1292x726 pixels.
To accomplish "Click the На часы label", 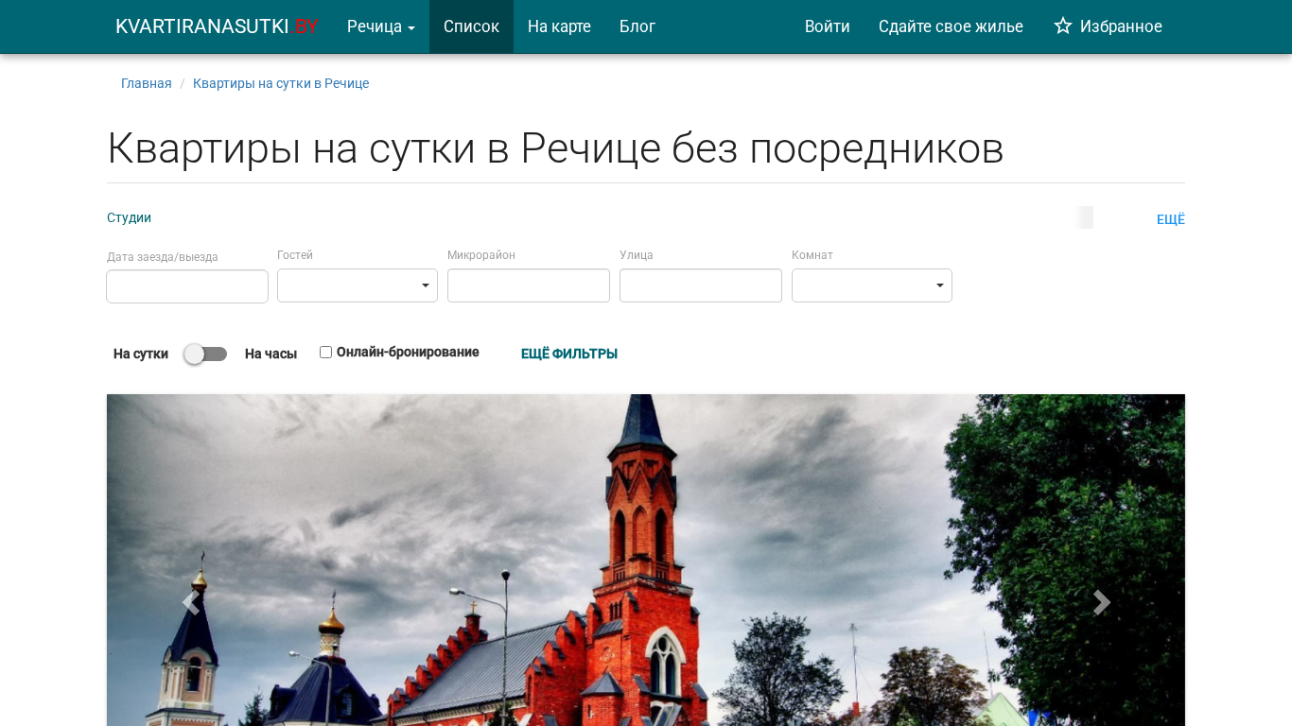I will coord(271,354).
